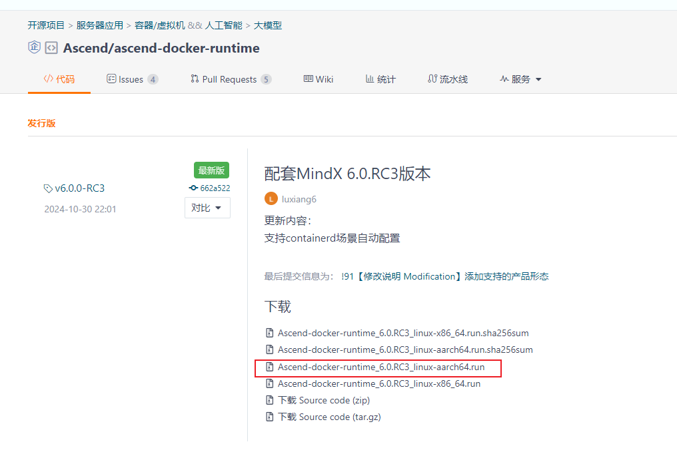This screenshot has height=468, width=677.
Task: Click the enterprise shield badge icon
Action: click(34, 47)
